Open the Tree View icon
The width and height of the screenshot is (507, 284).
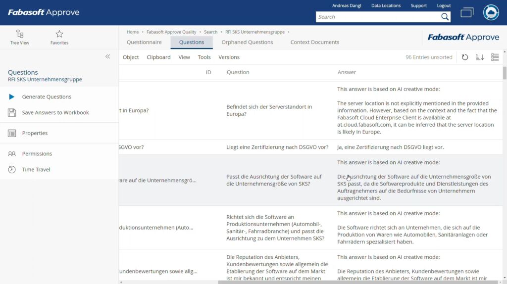click(20, 34)
